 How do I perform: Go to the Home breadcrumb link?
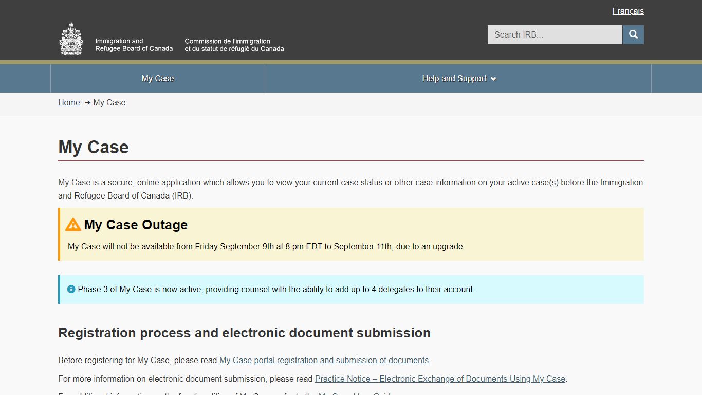[x=69, y=102]
